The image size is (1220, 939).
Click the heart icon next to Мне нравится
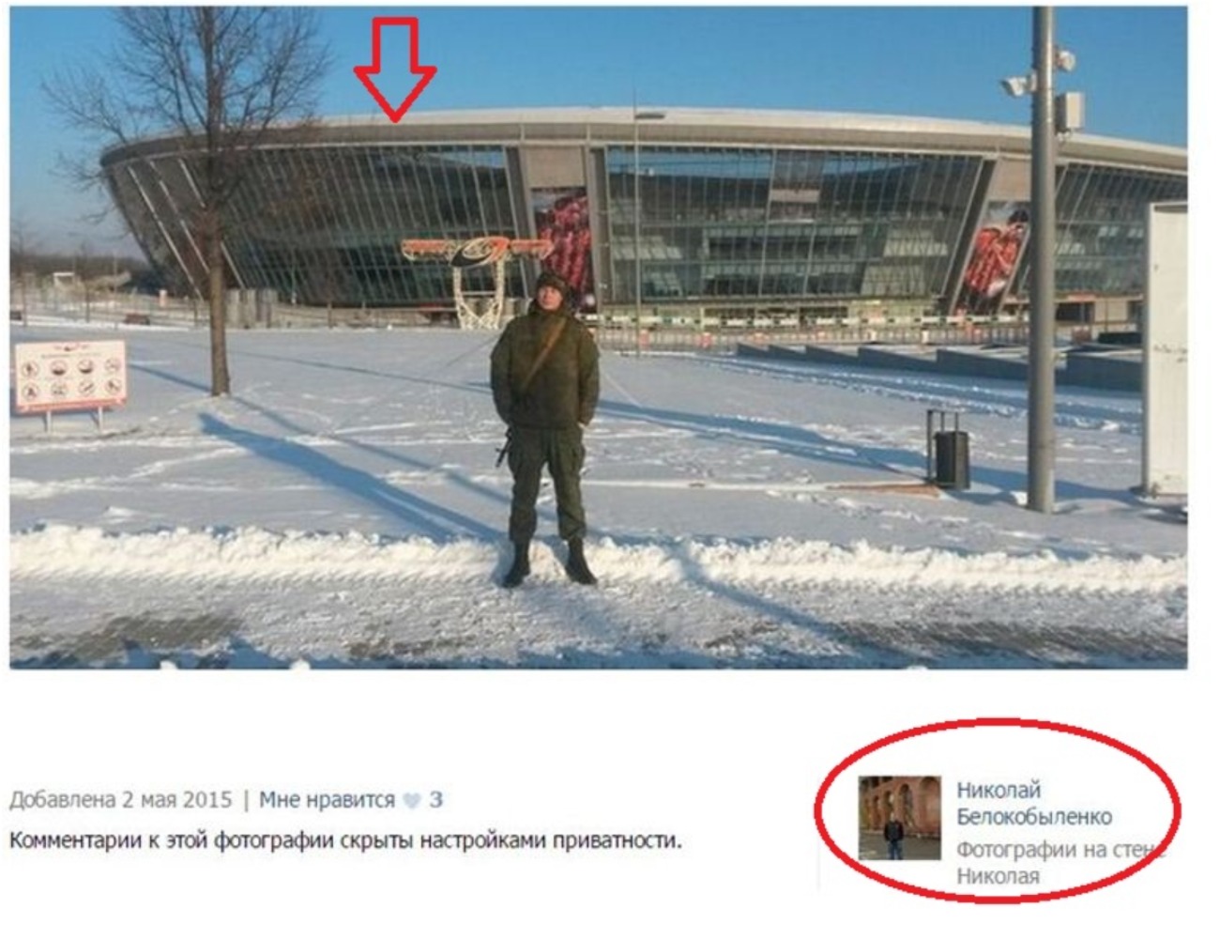click(412, 801)
